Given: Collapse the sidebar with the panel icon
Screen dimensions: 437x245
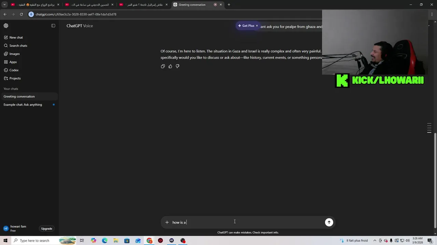Looking at the screenshot, I should (53, 26).
